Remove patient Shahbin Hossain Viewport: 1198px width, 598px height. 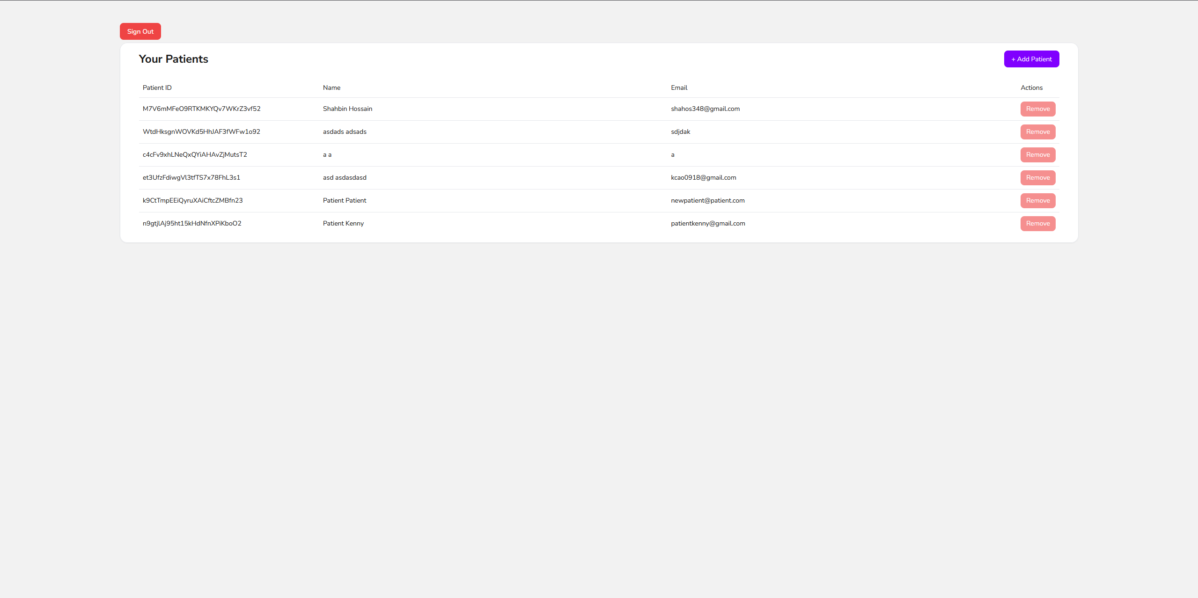click(1037, 109)
